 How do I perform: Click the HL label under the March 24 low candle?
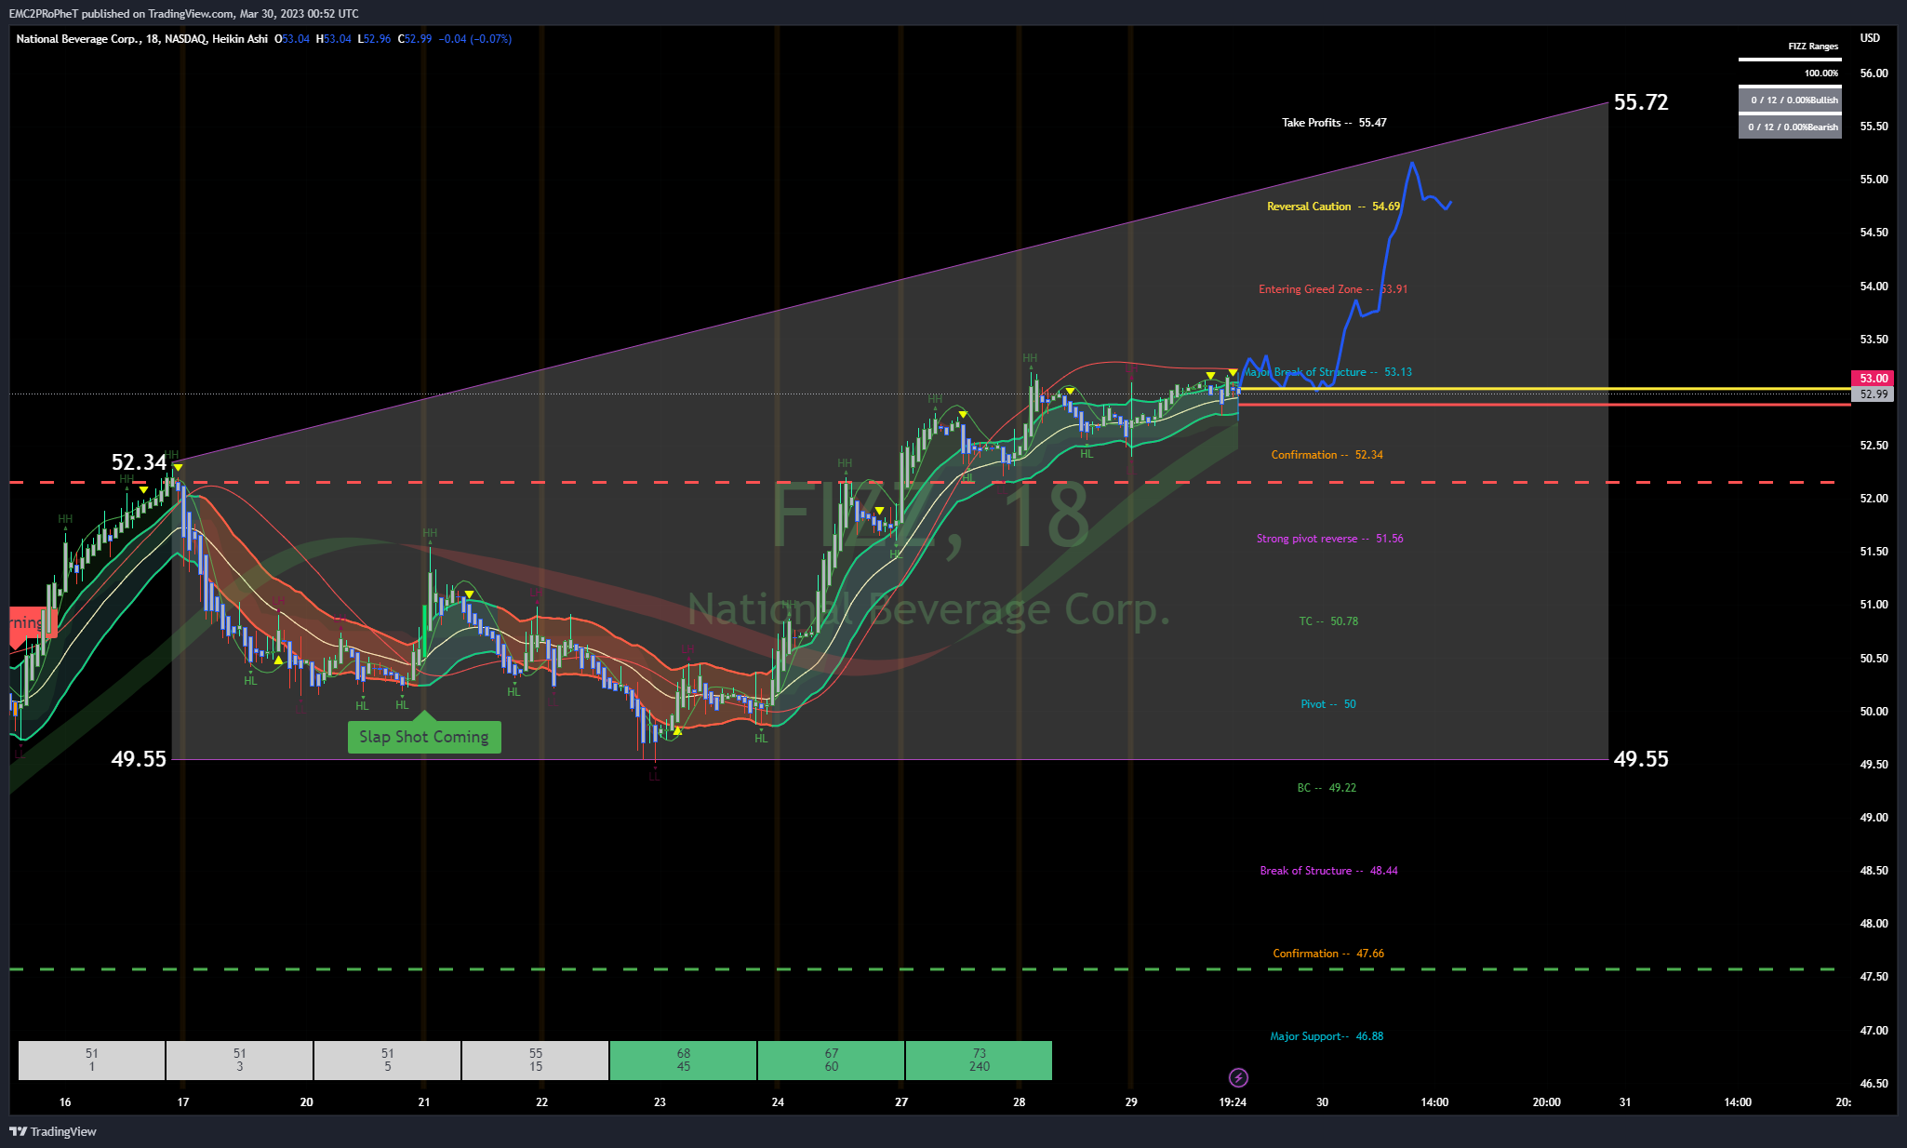click(761, 739)
